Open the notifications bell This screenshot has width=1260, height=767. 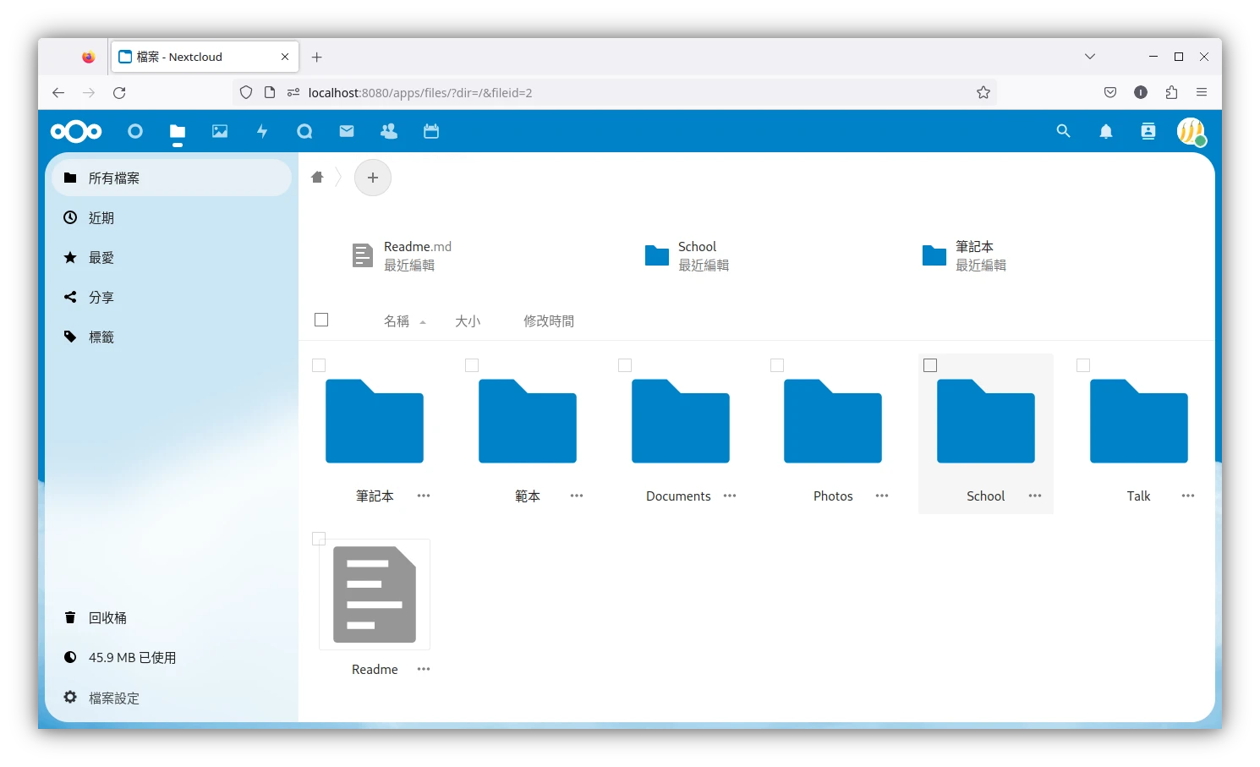point(1105,131)
